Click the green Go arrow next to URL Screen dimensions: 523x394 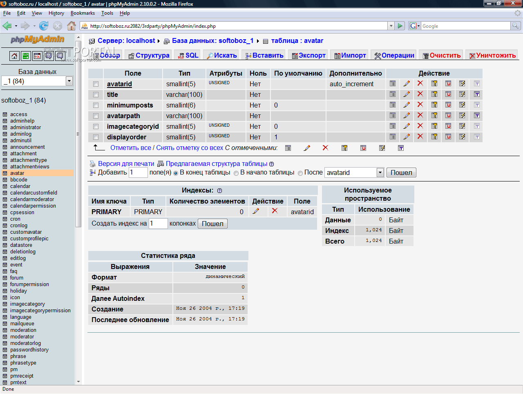tap(400, 26)
